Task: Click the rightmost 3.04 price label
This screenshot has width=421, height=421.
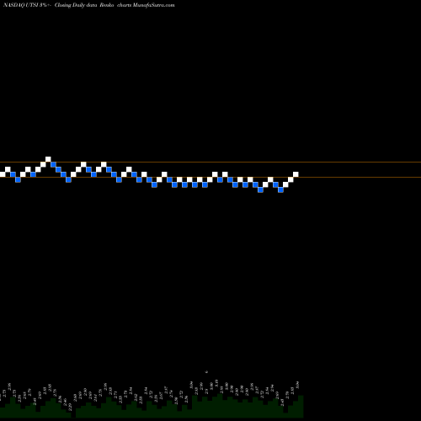Action: [x=298, y=385]
